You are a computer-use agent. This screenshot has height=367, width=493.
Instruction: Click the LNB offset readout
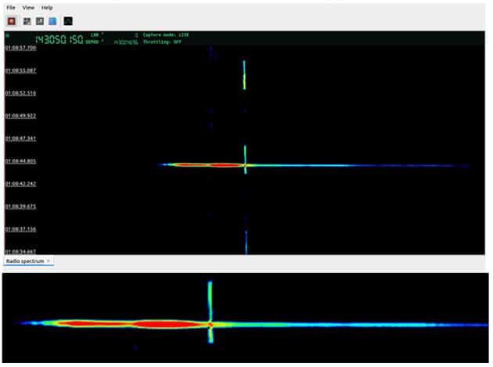tap(95, 35)
